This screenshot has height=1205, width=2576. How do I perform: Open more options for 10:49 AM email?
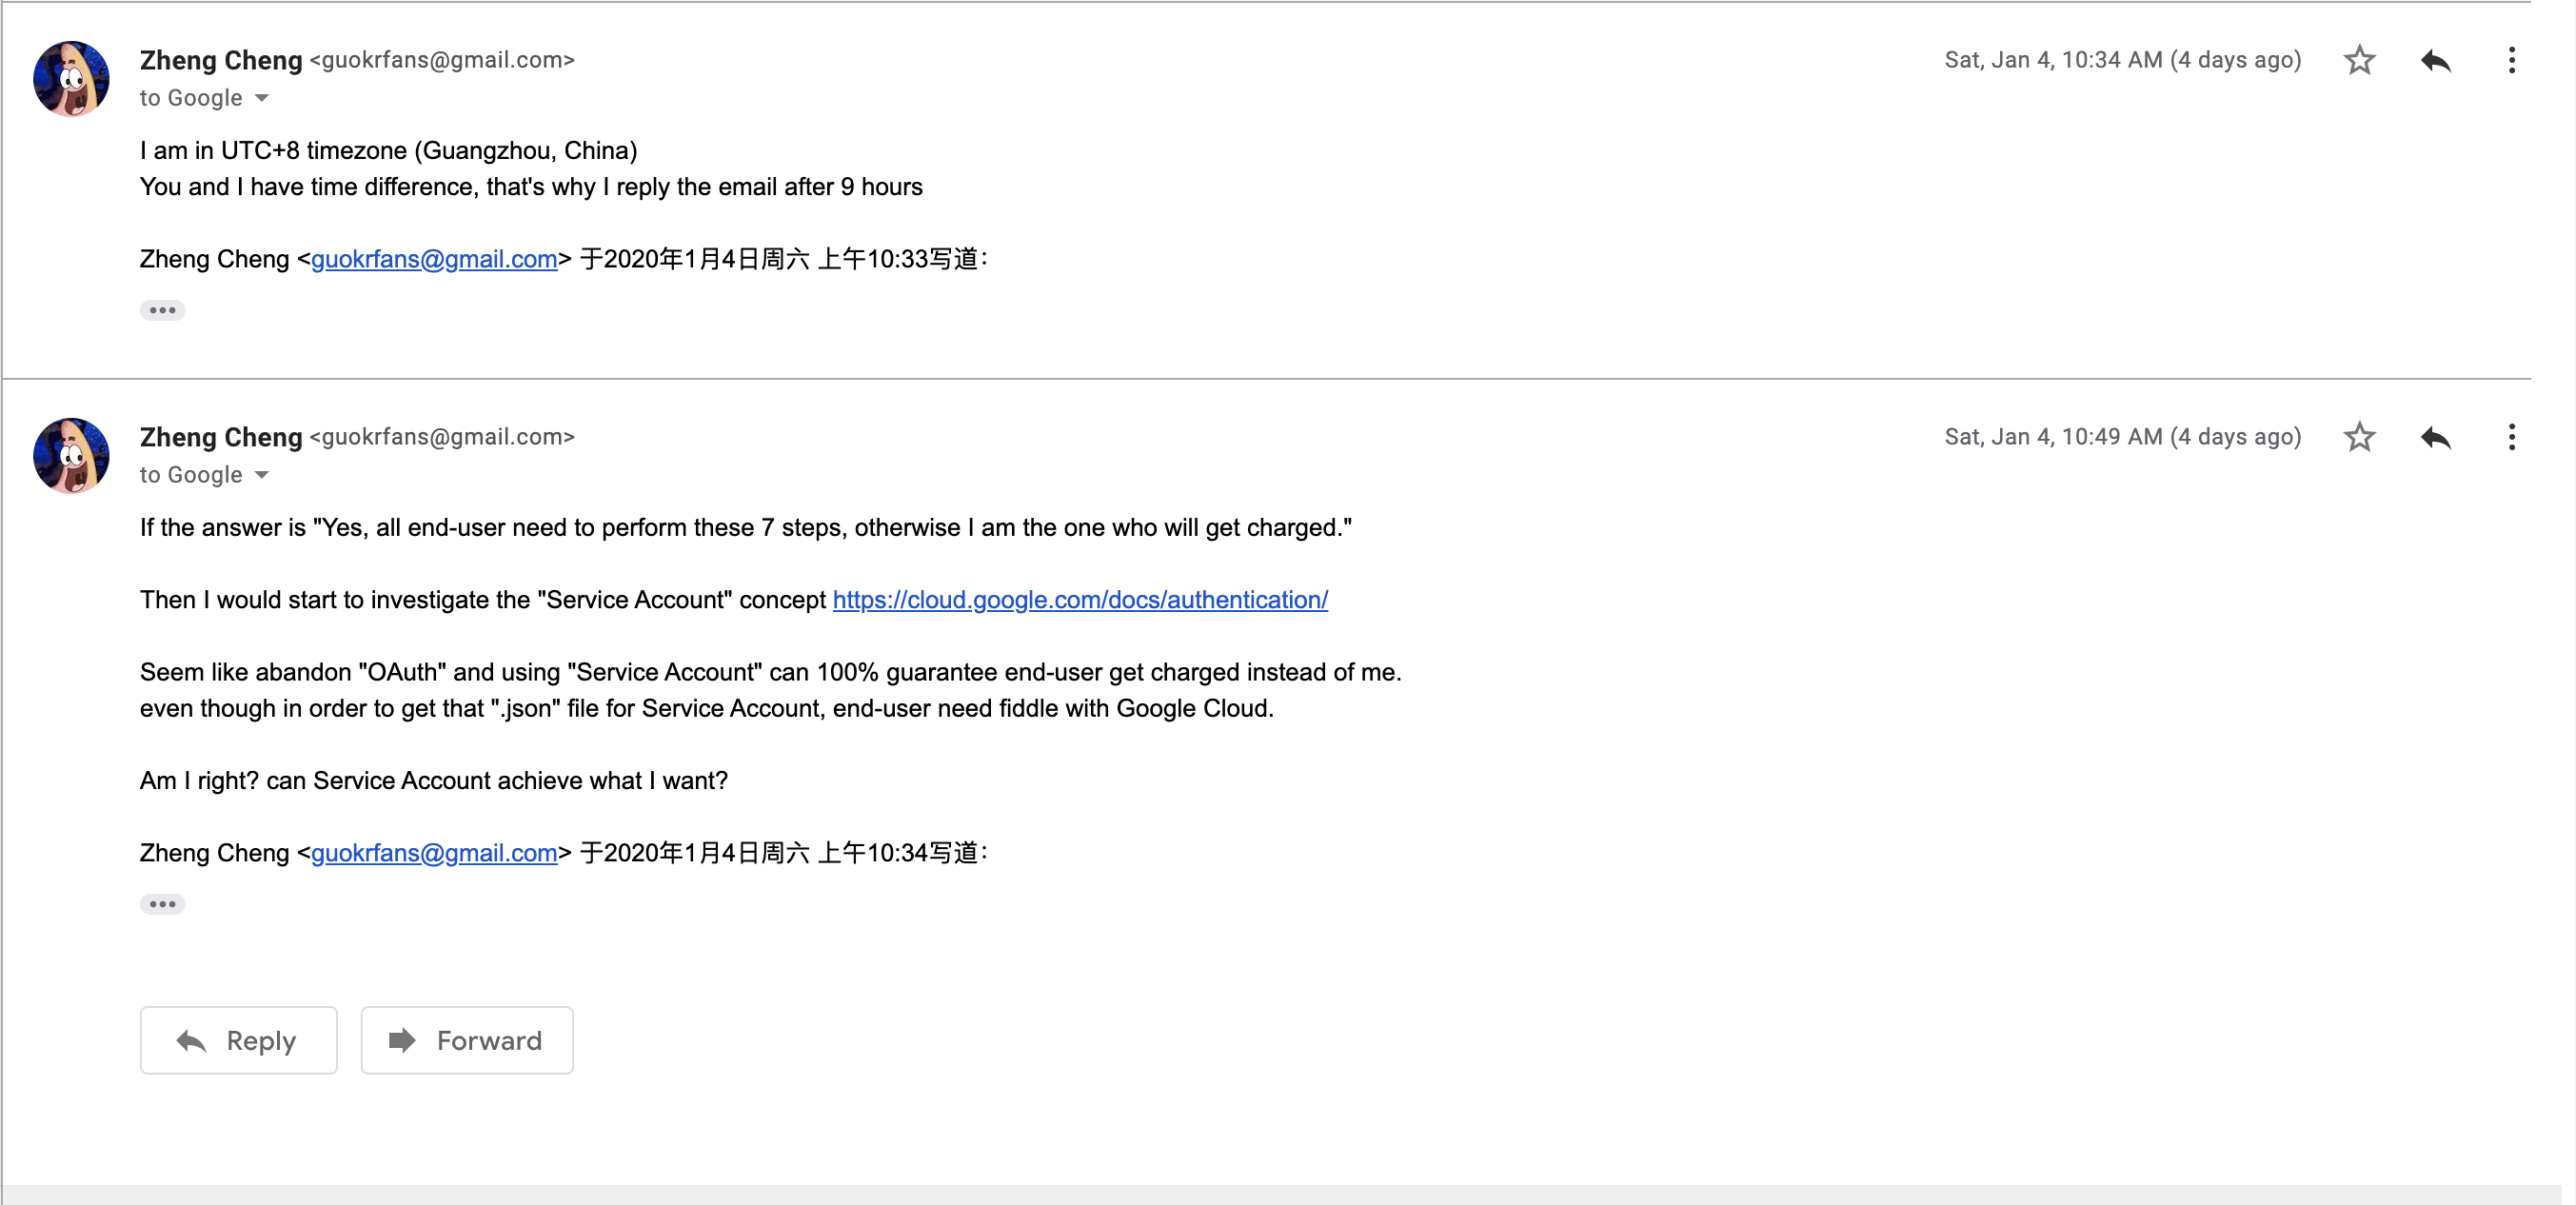[2511, 437]
